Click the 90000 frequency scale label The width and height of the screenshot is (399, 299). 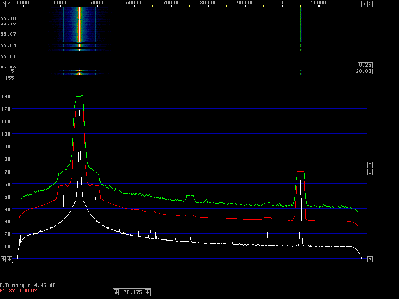pyautogui.click(x=245, y=3)
